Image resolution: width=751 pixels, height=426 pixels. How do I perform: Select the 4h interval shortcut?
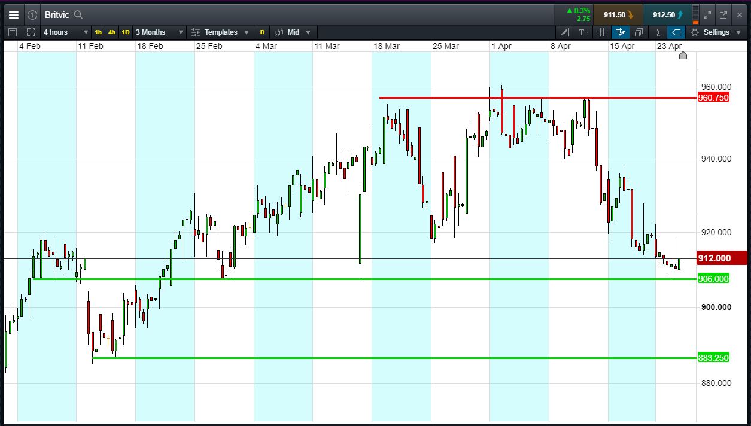click(112, 32)
